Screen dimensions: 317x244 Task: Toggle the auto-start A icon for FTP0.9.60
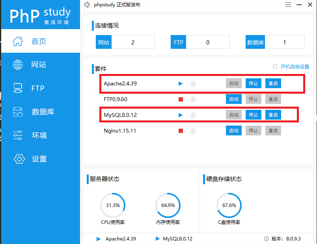pos(193,100)
